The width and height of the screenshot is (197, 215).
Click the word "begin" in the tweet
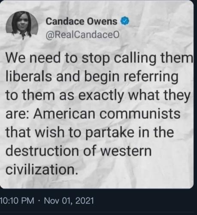[102, 77]
